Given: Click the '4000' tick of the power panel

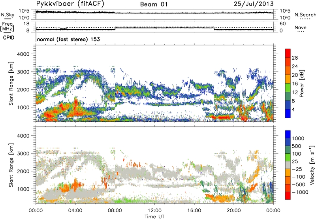Looking at the screenshot, I should click(23, 54).
